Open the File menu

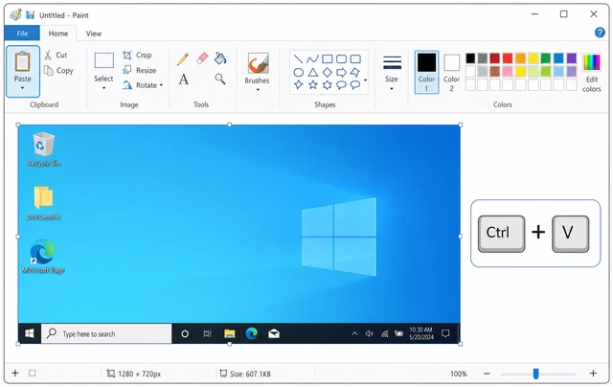22,34
